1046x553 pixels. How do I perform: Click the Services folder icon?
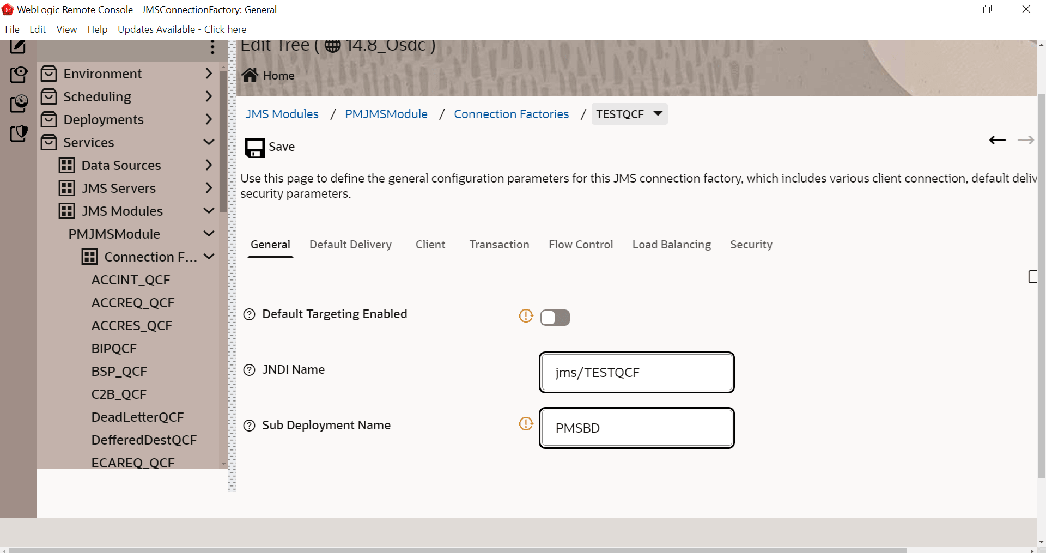(x=49, y=142)
